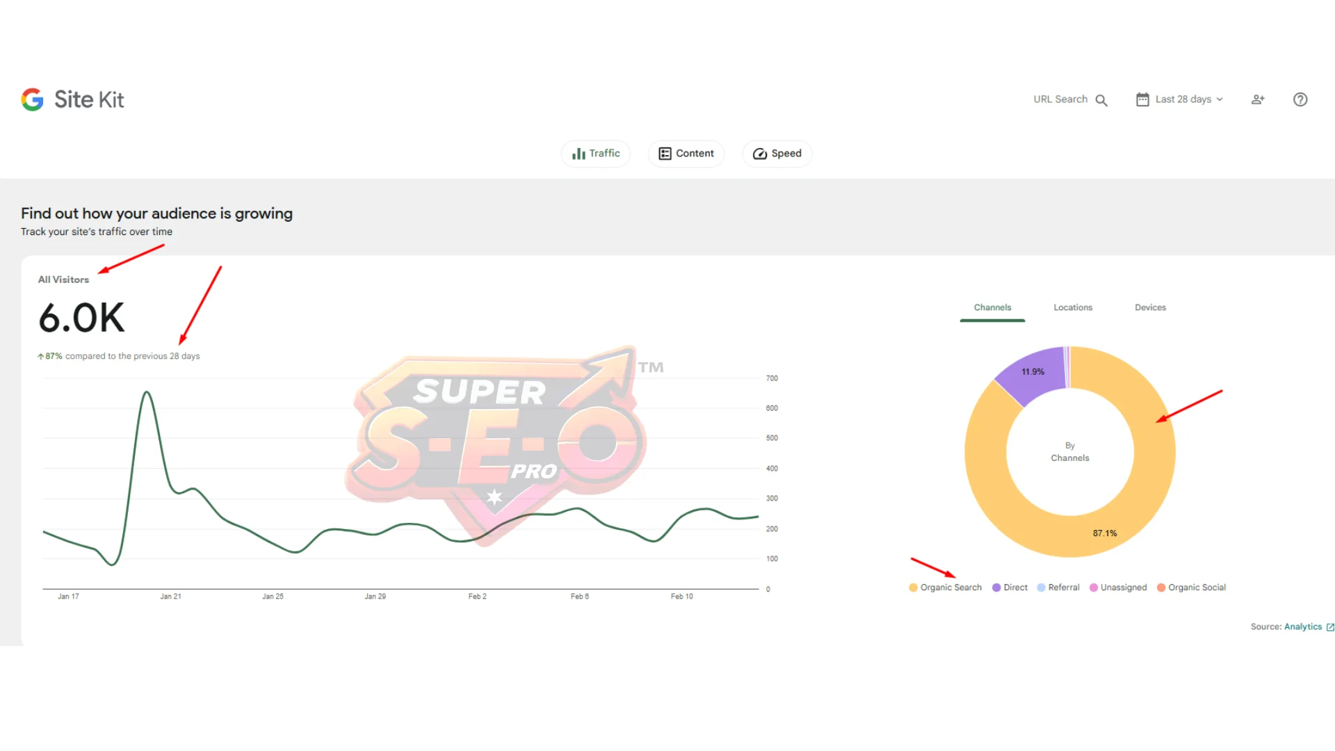Toggle the Referral legend item

point(1058,588)
